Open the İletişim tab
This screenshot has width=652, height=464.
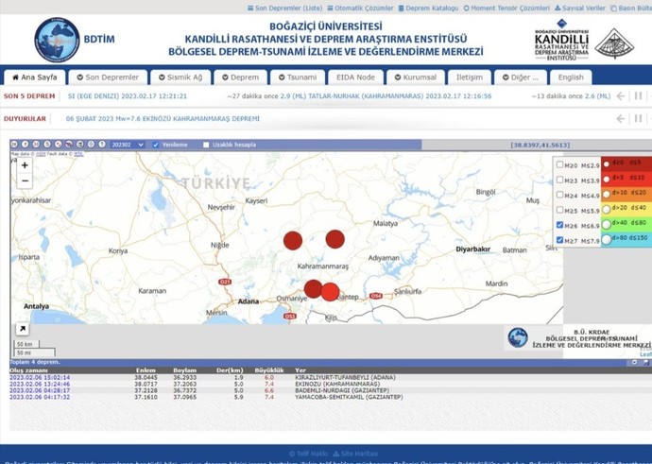pyautogui.click(x=470, y=77)
